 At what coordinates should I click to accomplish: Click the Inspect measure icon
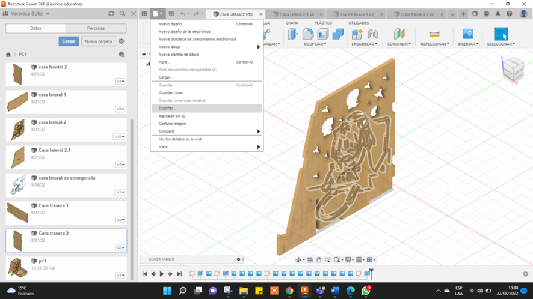[x=434, y=34]
